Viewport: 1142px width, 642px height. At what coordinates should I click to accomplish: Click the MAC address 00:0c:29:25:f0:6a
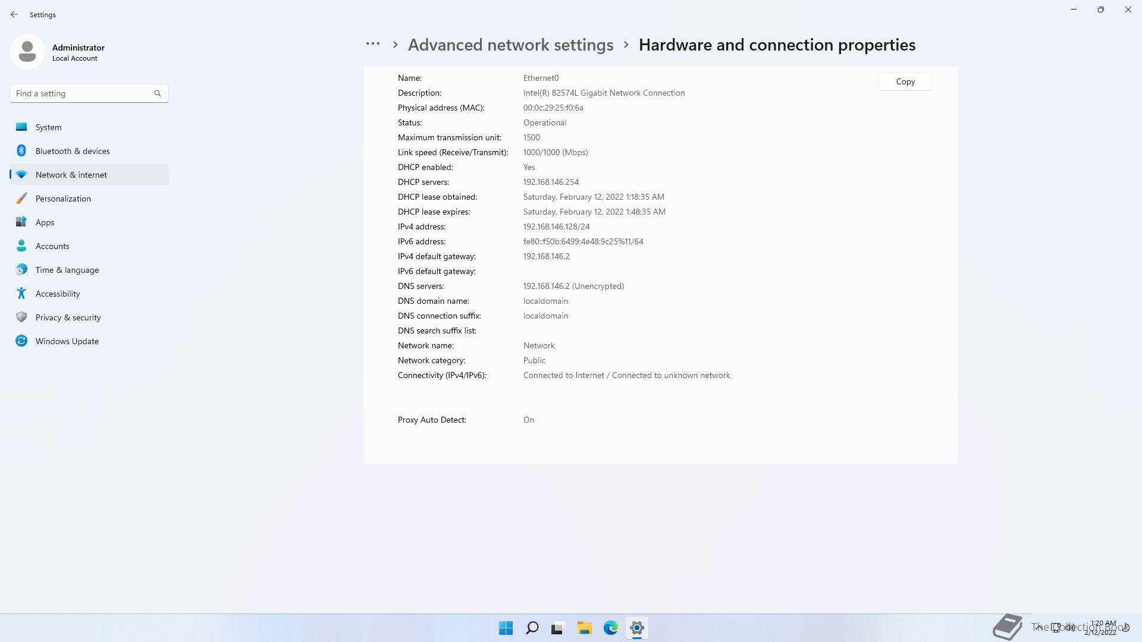[x=553, y=108]
